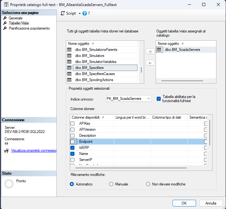
Task: Select the Tabelle/Viste page
Action: click(x=19, y=23)
